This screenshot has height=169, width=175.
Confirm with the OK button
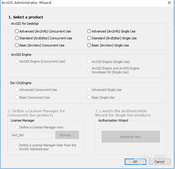[x=135, y=162]
